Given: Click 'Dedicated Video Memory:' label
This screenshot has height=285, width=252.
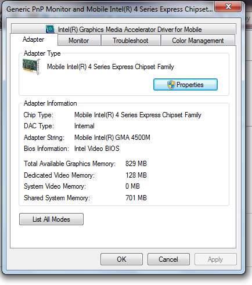Looking at the screenshot, I should (59, 175).
